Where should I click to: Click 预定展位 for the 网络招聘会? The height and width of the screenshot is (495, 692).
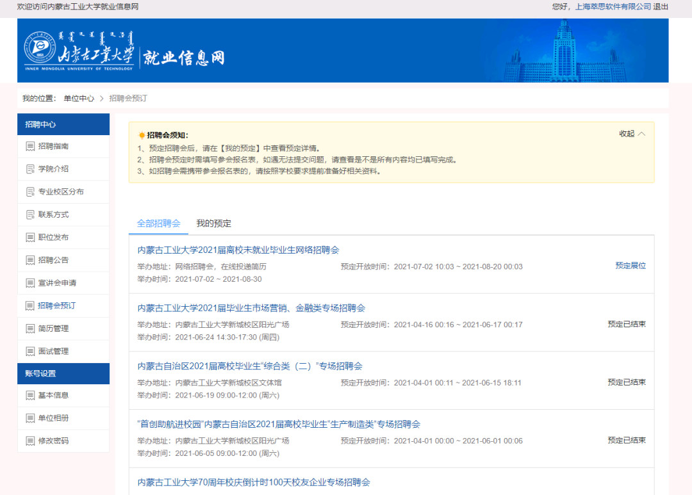click(x=630, y=266)
